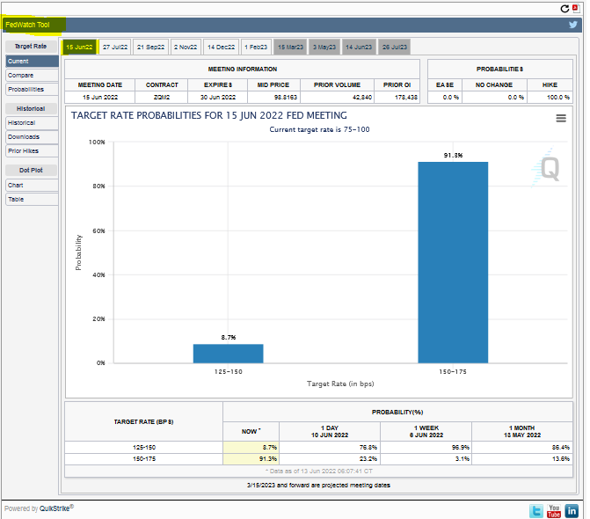The image size is (590, 519).
Task: Open the Probabilities view in sidebar
Action: pyautogui.click(x=32, y=89)
